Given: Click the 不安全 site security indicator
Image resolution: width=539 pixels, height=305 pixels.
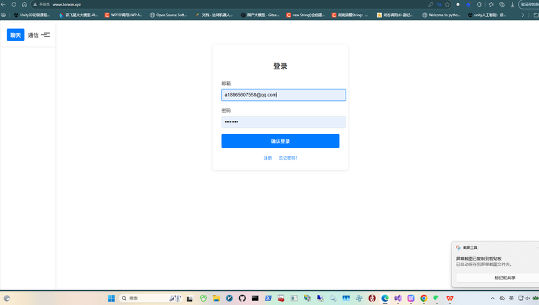Looking at the screenshot, I should point(40,4).
